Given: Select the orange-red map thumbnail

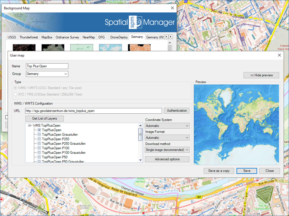Looking at the screenshot, I should (x=139, y=47).
